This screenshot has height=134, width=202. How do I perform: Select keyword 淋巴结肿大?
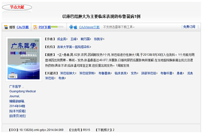pos(67,73)
